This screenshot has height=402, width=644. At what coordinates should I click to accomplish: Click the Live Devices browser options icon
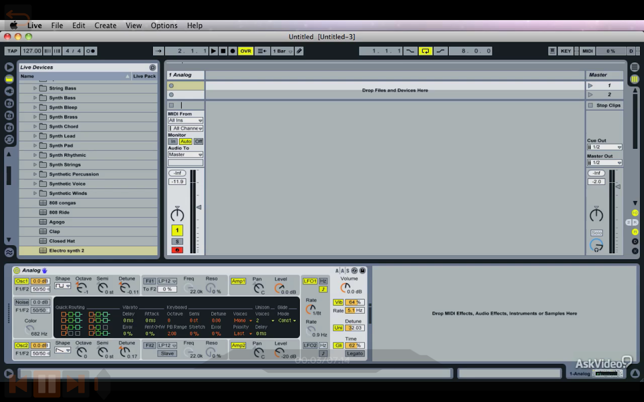click(x=152, y=67)
